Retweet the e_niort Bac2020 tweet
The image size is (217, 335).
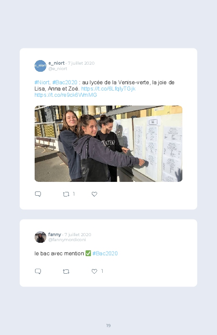66,194
